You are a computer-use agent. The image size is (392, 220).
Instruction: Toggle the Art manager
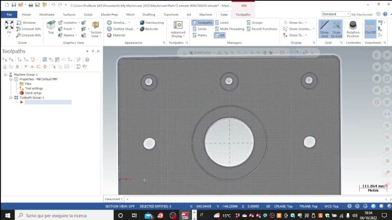pyautogui.click(x=220, y=35)
